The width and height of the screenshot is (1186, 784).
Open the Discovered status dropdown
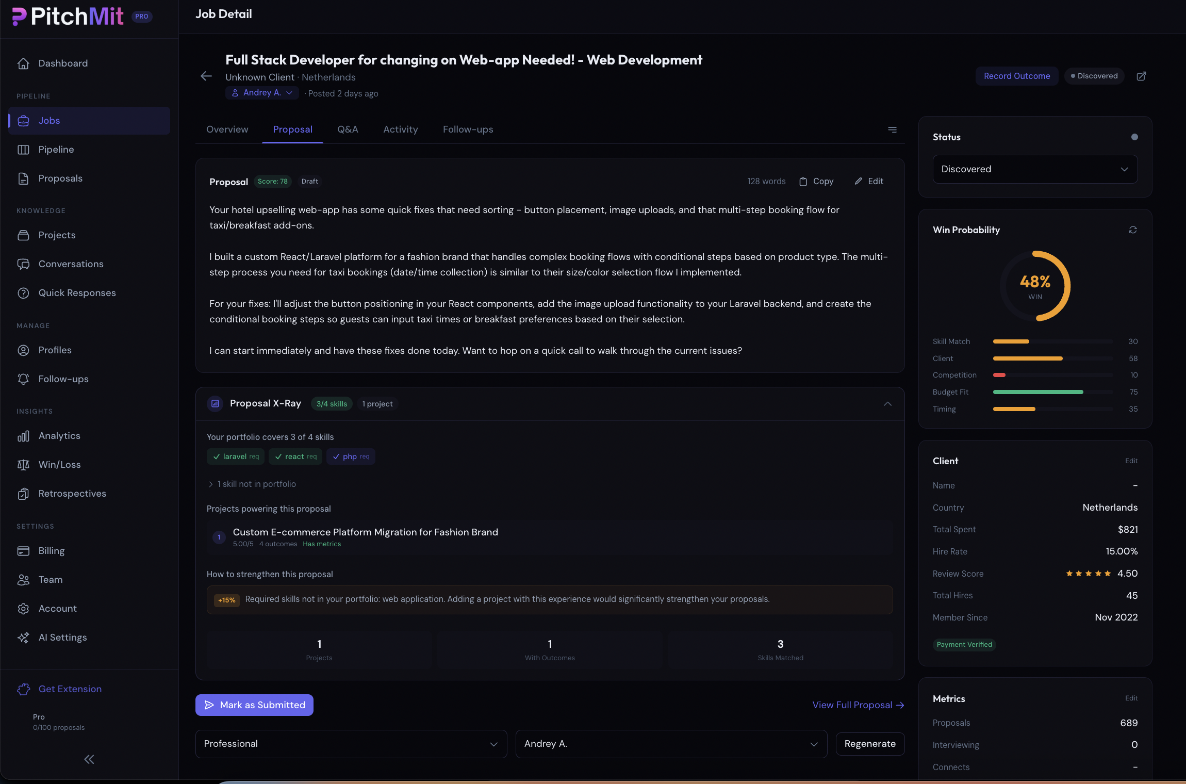(x=1034, y=169)
